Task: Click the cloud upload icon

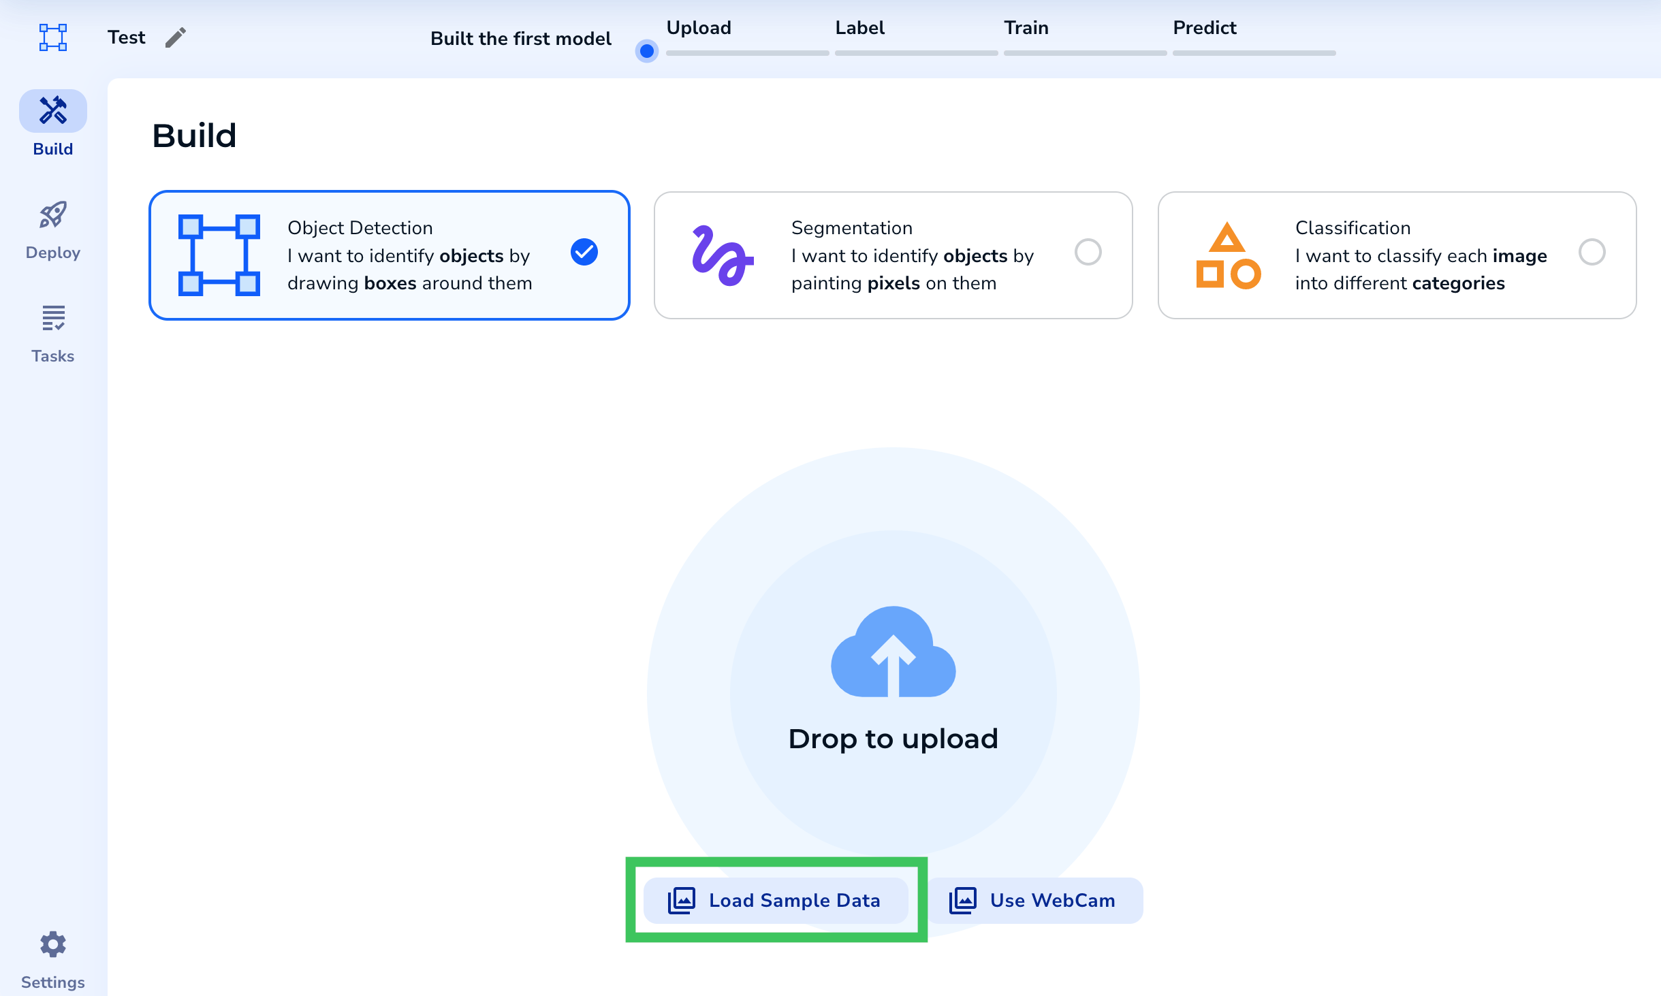Action: 893,652
